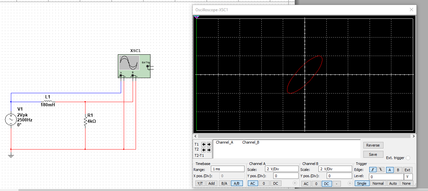Image resolution: width=428 pixels, height=191 pixels.
Task: Select the XSC1 oscilloscope instrument in the schematic
Action: pyautogui.click(x=134, y=66)
